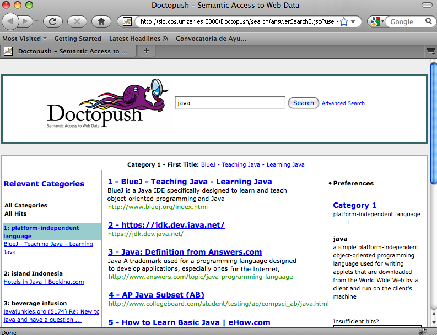Image resolution: width=437 pixels, height=335 pixels.
Task: Open the back/forward history dropdown arrow
Action: click(36, 21)
